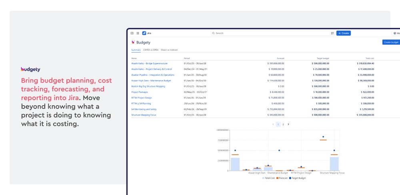This screenshot has height=195, width=400.
Task: Click period 01/Oct/25 - 30/Jun/28 of Bridge Superstructure
Action: (195, 63)
